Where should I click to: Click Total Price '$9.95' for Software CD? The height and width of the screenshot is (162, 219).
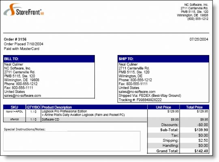(x=204, y=119)
